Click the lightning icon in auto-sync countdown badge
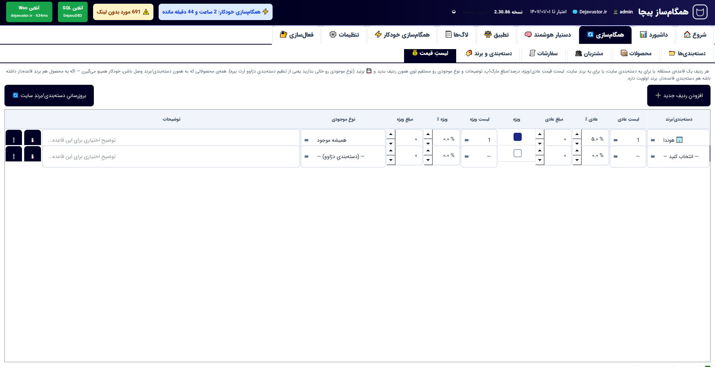 pyautogui.click(x=266, y=12)
